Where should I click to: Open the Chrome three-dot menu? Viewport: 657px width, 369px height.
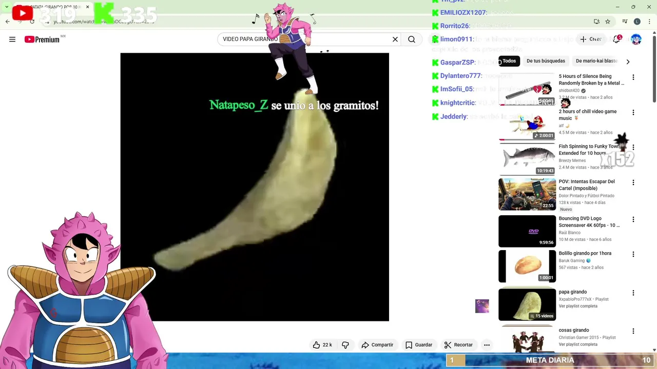(x=650, y=22)
